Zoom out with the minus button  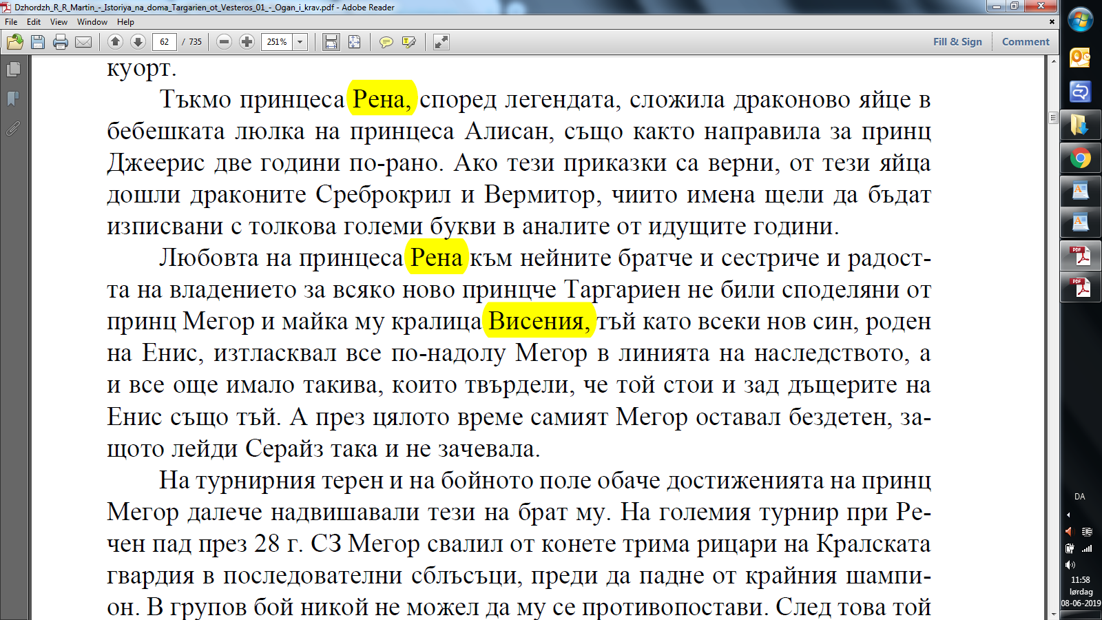coord(224,42)
